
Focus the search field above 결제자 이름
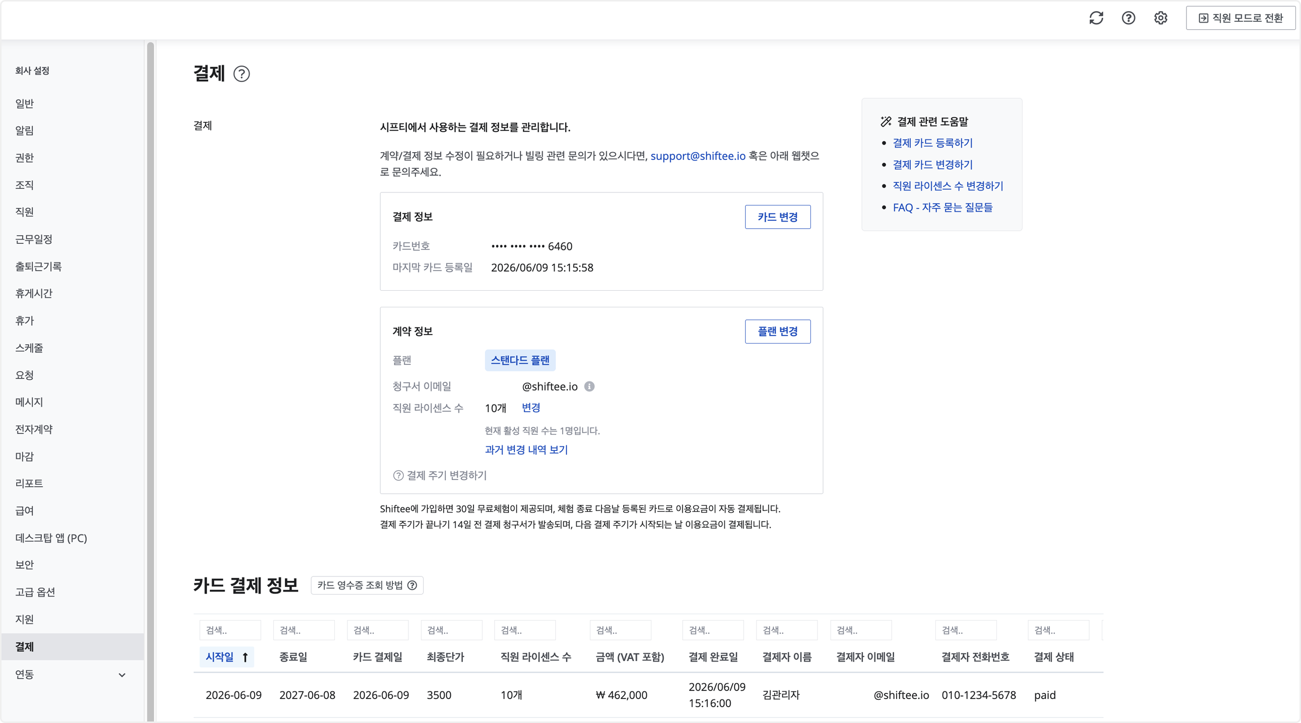787,631
